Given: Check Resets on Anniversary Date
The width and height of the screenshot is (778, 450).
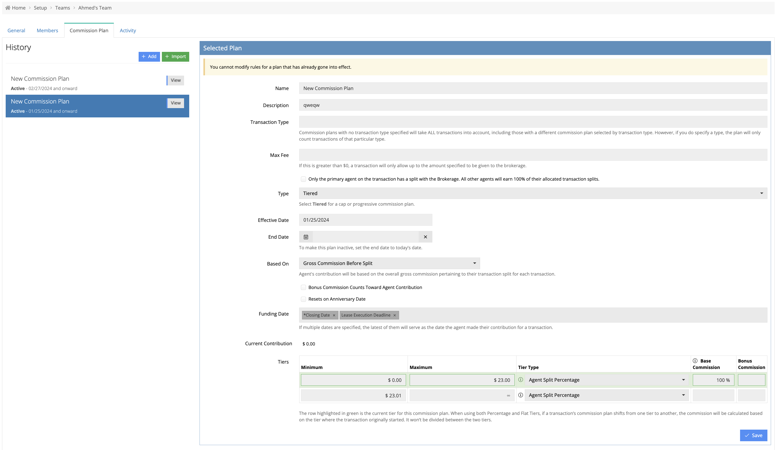Looking at the screenshot, I should [x=303, y=299].
